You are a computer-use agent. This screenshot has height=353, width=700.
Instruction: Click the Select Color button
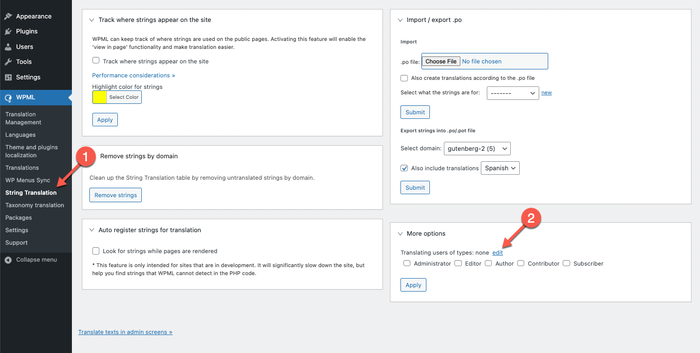124,97
